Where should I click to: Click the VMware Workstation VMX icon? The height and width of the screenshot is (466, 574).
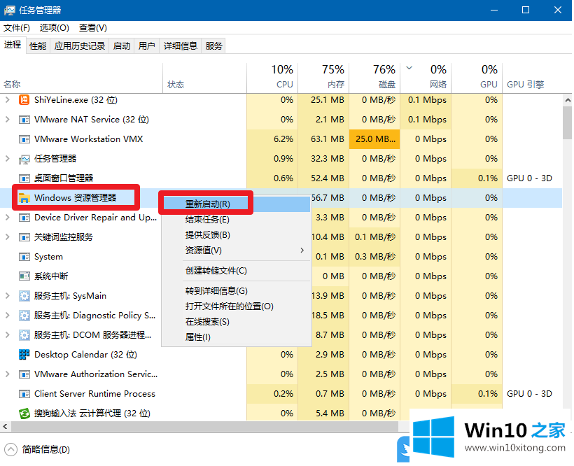click(24, 139)
